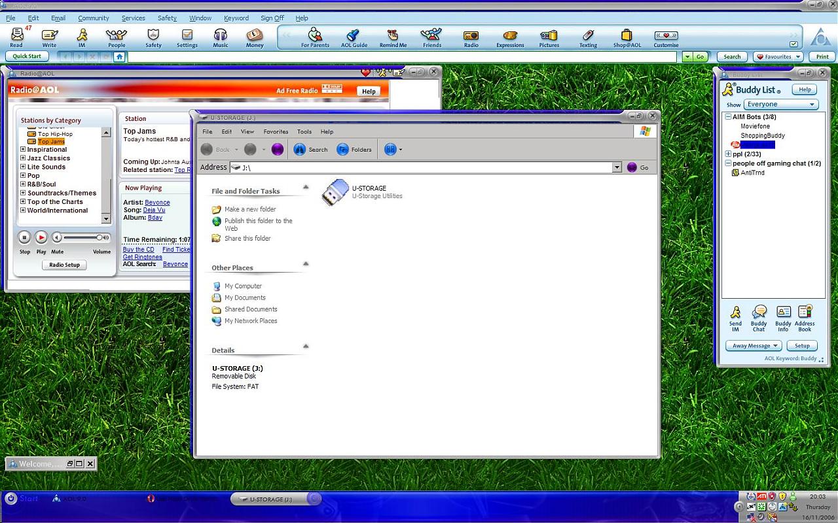Open Buddy Chat icon
838x523 pixels.
759,318
